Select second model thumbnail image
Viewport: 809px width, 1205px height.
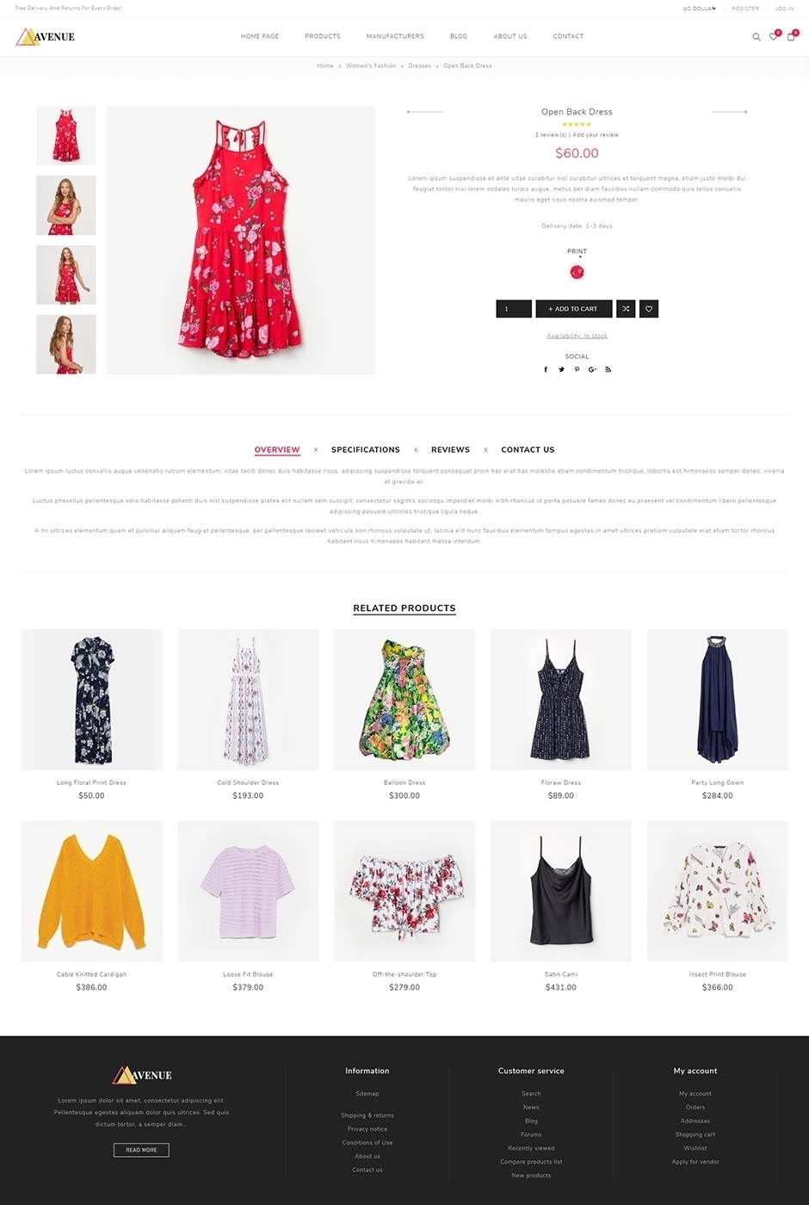(66, 275)
